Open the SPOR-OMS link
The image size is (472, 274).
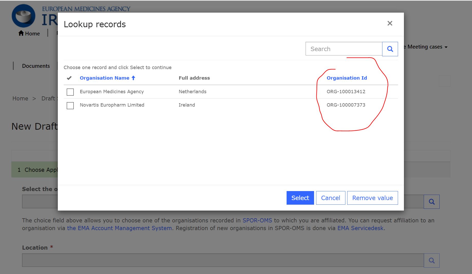(257, 220)
